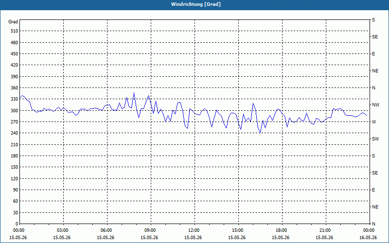The image size is (389, 243).
Task: Click the 0 value at y-axis origin
Action: [x=17, y=224]
